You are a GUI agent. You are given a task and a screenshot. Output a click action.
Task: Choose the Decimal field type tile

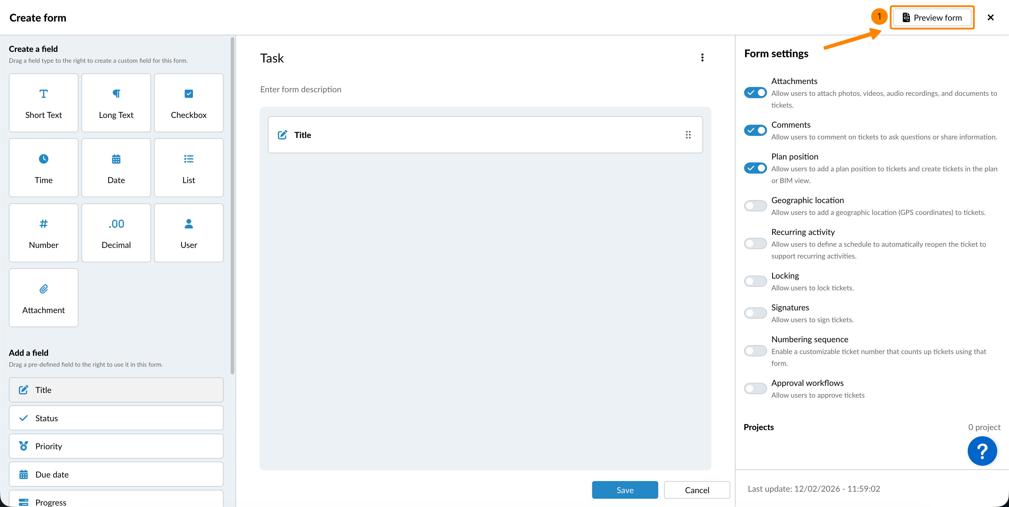(x=116, y=233)
